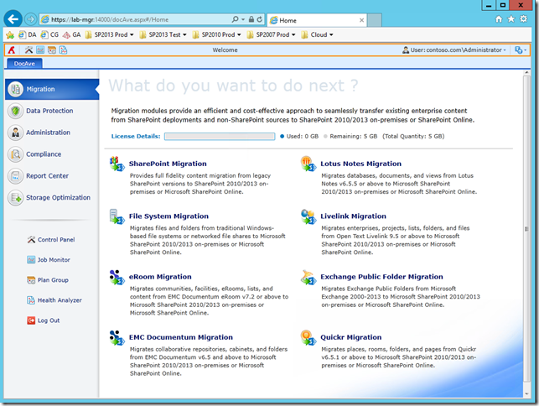The image size is (539, 406).
Task: Click the Lotus Notes Migration icon
Action: point(308,164)
